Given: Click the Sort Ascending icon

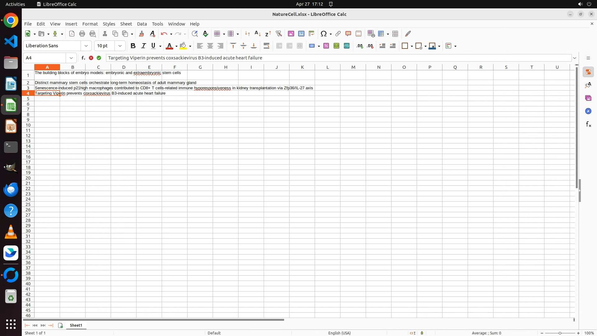Looking at the screenshot, I should (257, 34).
